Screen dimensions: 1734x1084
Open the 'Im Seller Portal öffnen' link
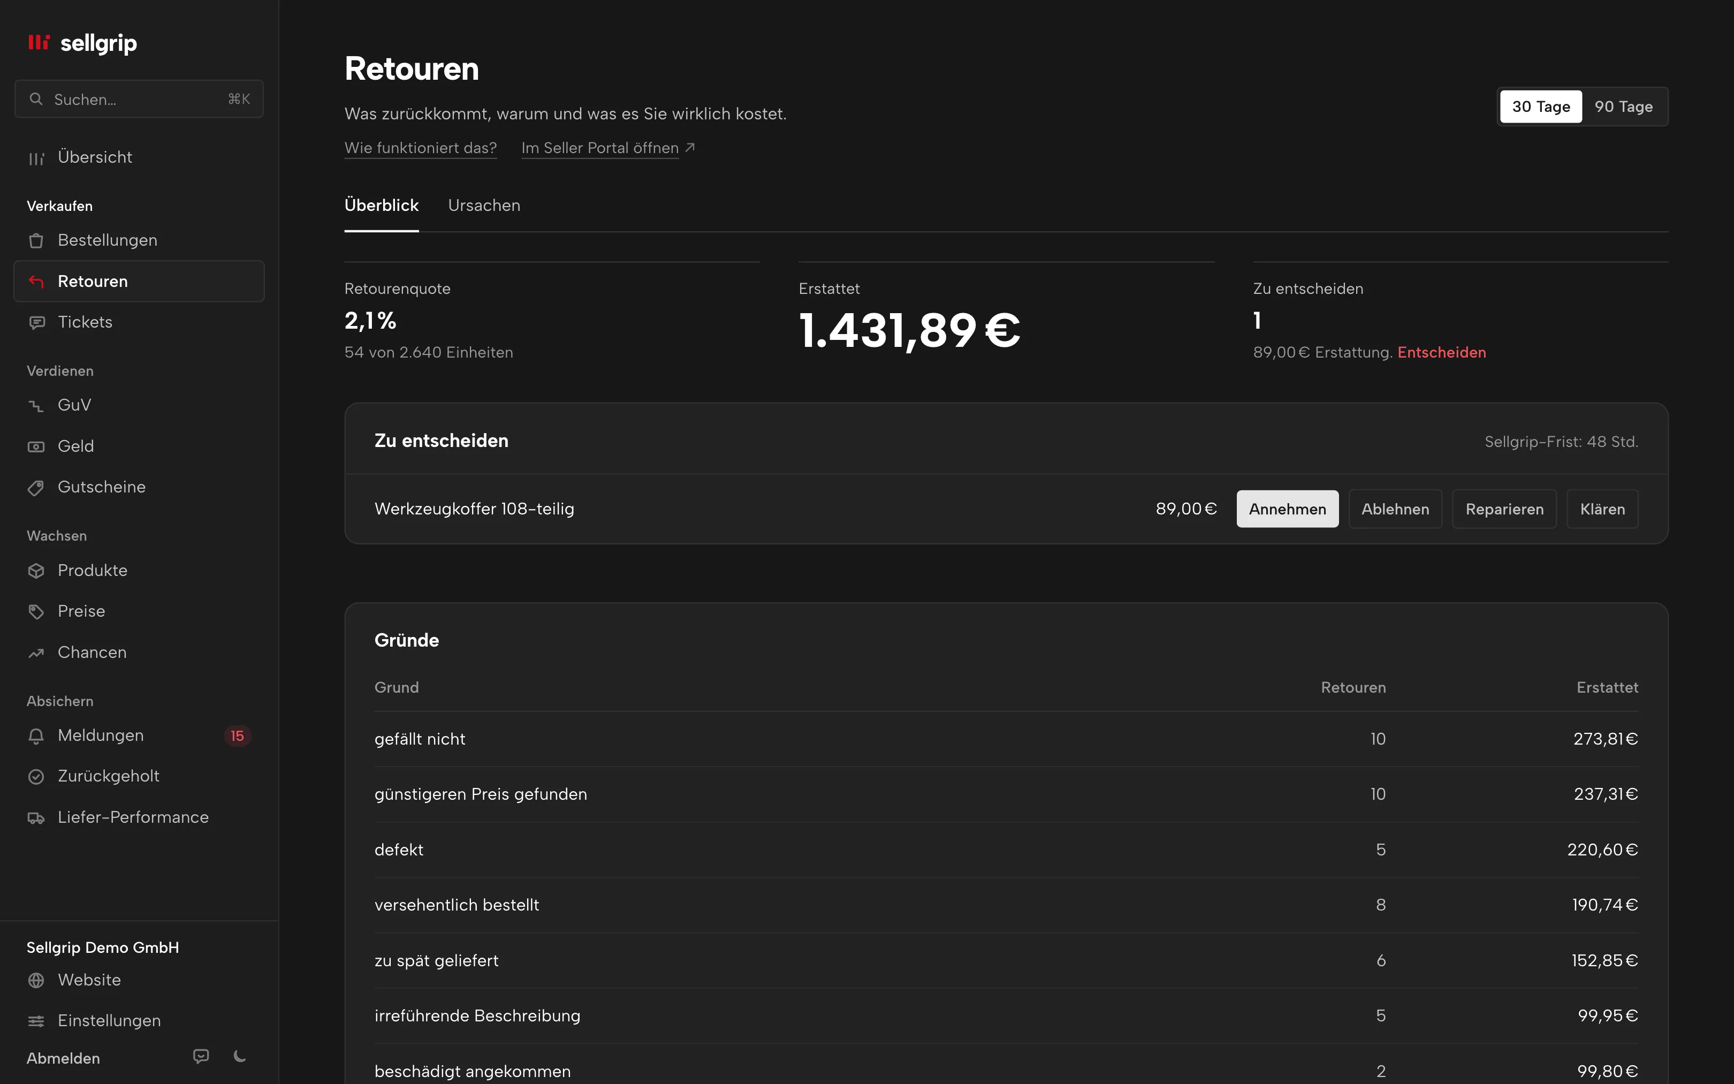pos(607,148)
